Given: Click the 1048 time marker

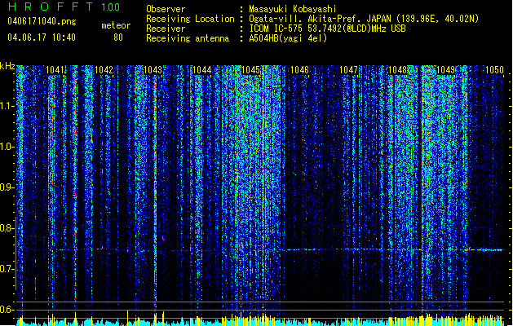Looking at the screenshot, I should tap(397, 70).
